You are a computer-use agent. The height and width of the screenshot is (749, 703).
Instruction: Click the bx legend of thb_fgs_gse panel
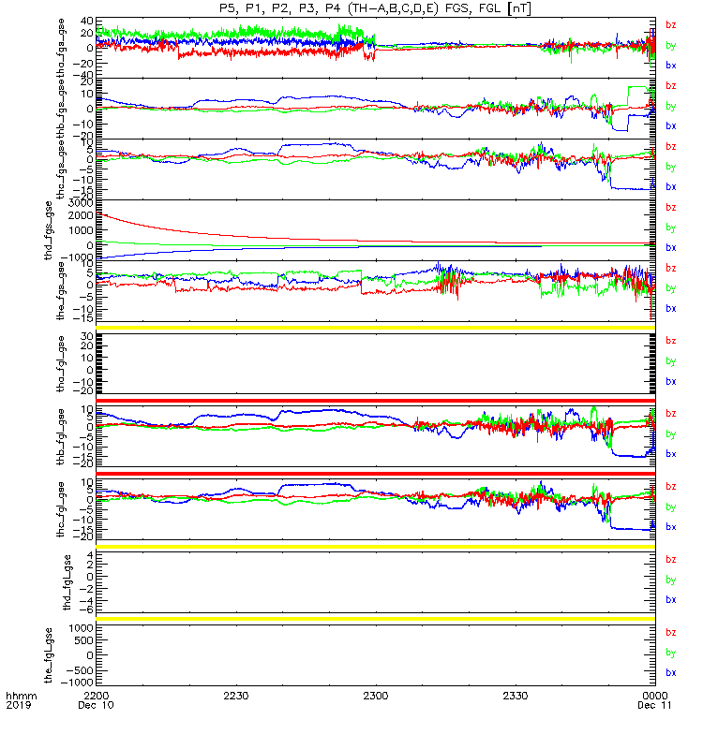[x=671, y=126]
